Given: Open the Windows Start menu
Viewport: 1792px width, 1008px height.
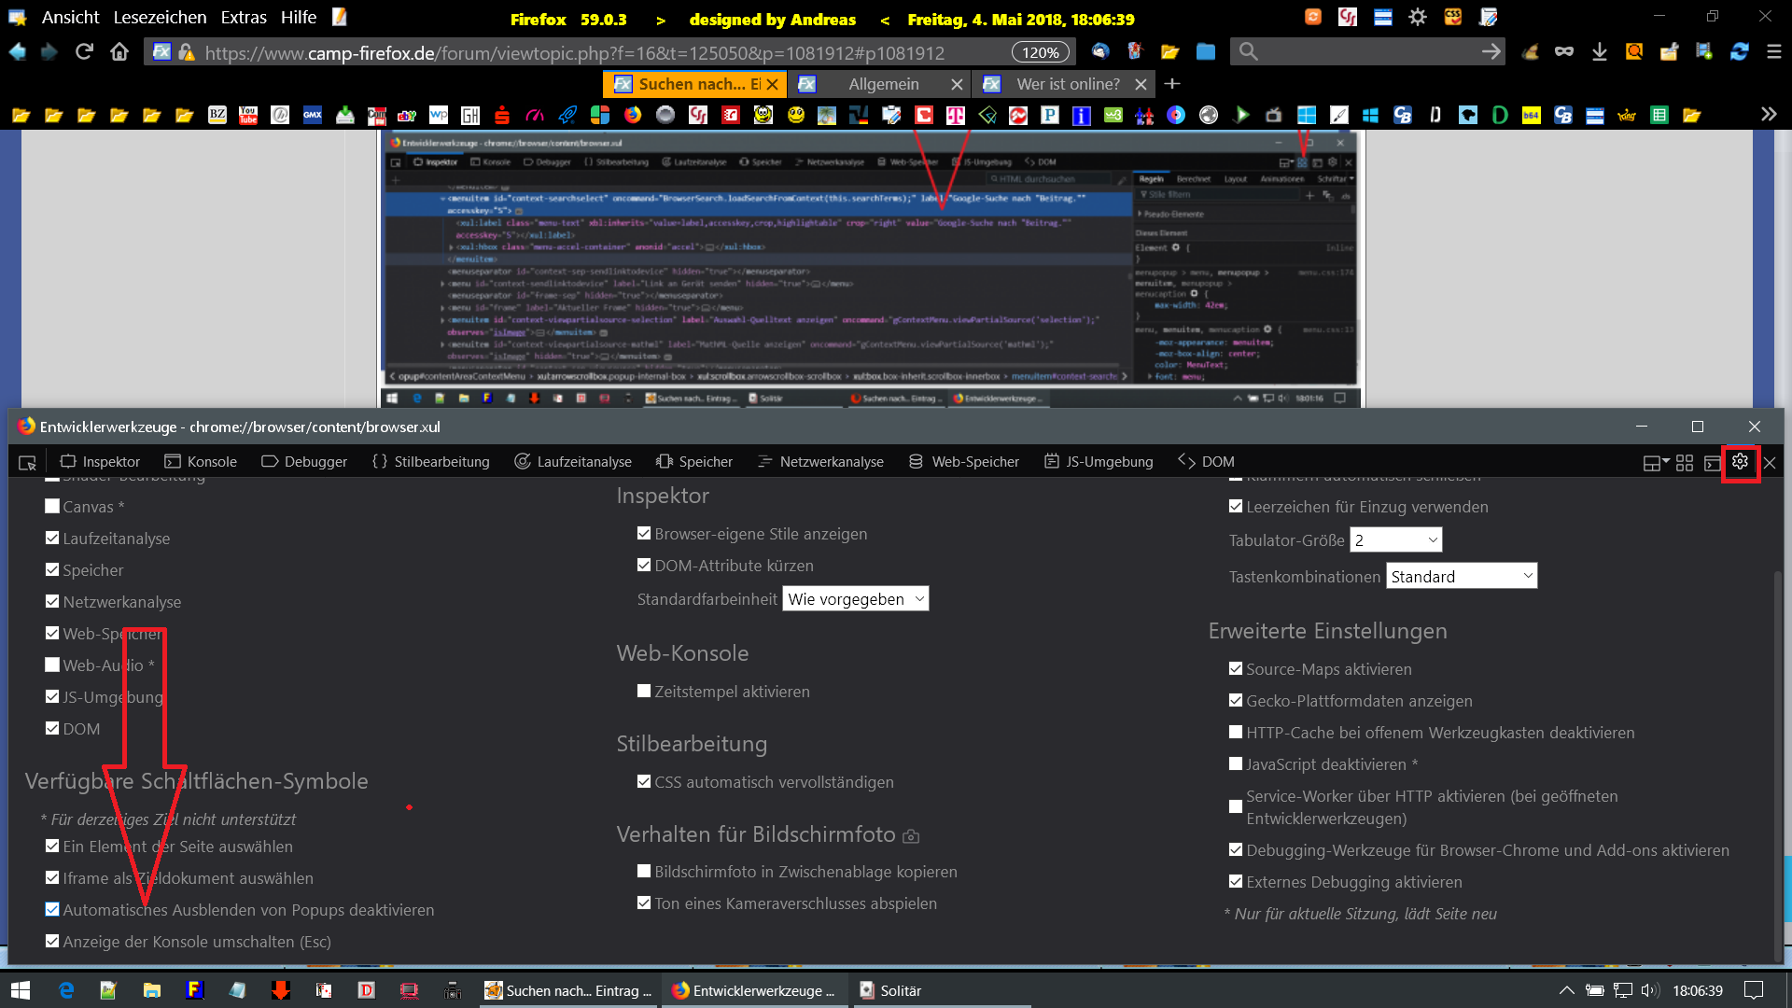Looking at the screenshot, I should pyautogui.click(x=21, y=990).
